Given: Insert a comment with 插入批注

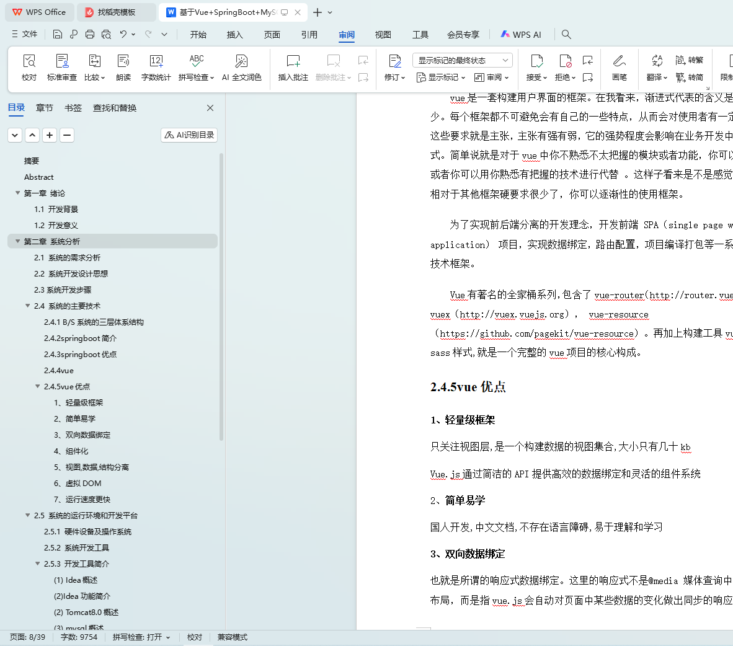Looking at the screenshot, I should pyautogui.click(x=293, y=68).
